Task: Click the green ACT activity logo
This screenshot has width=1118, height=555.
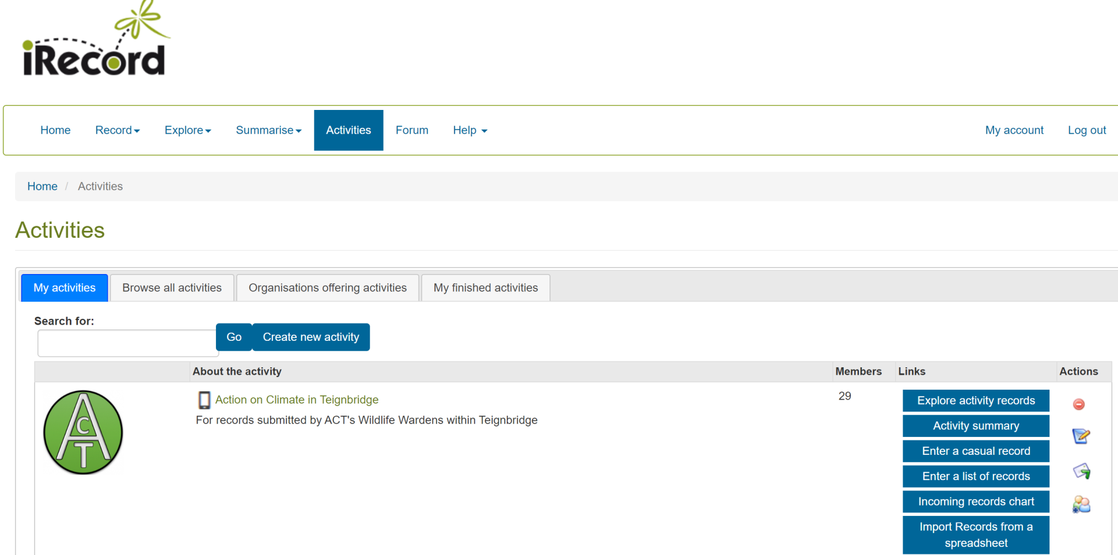Action: (x=84, y=432)
